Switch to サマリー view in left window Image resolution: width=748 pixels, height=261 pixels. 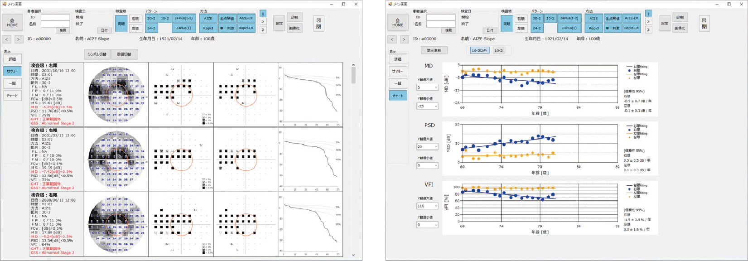pos(12,72)
